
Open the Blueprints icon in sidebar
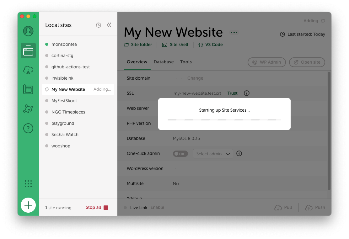[x=28, y=89]
